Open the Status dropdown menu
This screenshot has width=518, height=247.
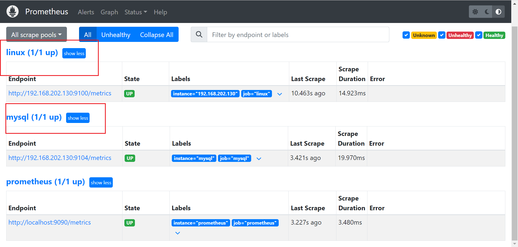(x=136, y=12)
